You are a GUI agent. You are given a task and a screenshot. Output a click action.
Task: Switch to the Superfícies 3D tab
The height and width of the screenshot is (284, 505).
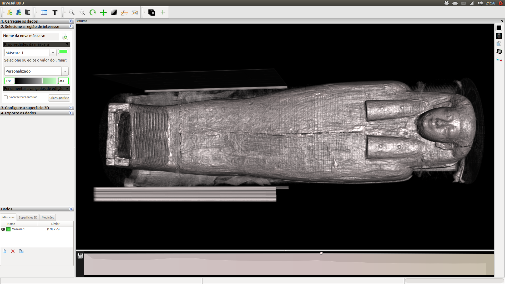pos(28,217)
